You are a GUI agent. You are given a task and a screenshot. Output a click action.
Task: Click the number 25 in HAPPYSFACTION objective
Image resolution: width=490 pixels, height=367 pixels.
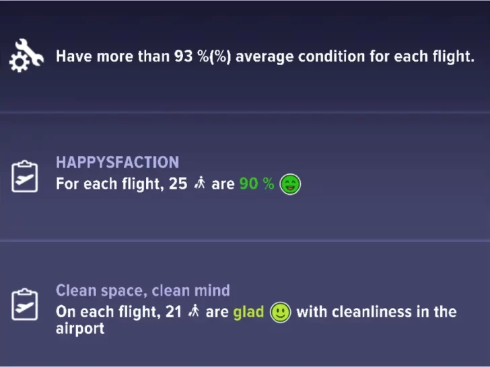[x=178, y=184]
